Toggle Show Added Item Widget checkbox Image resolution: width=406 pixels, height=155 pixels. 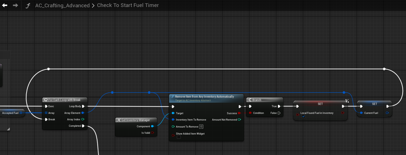[x=179, y=137]
